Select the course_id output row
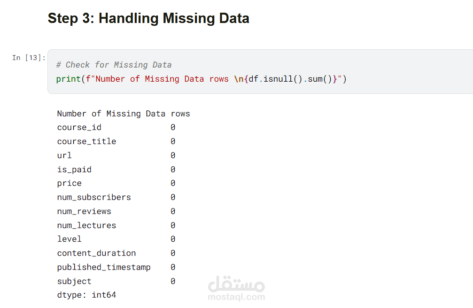 116,128
